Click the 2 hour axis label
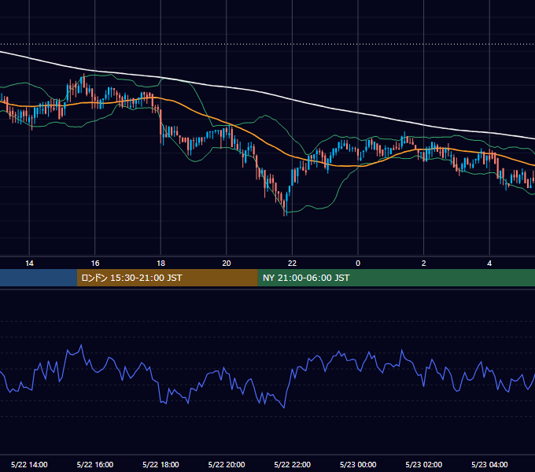The image size is (535, 472). tap(424, 264)
